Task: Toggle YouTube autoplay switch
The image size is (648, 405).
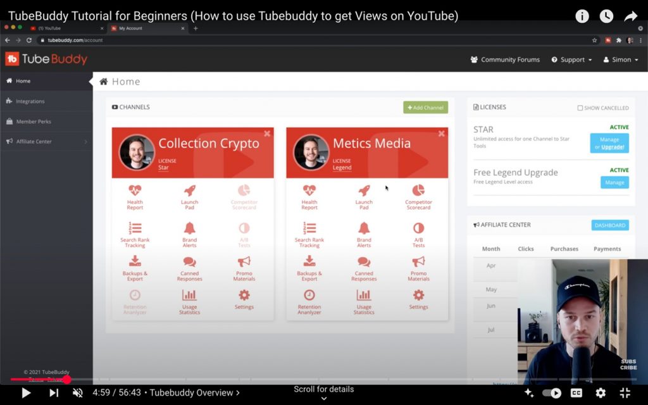Action: point(551,393)
